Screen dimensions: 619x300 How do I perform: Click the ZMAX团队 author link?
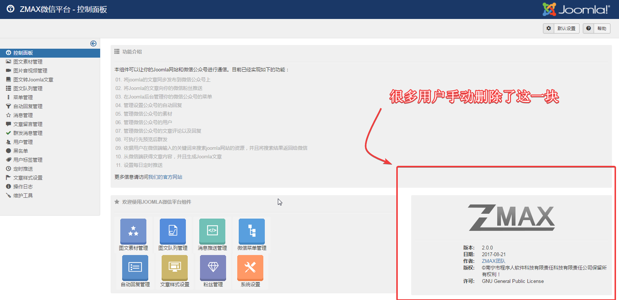point(493,261)
